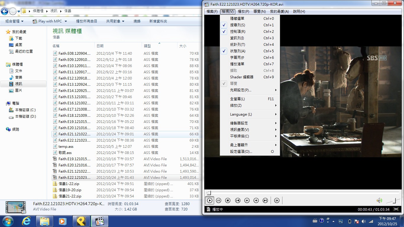Skip to next file button in player

(x=265, y=200)
